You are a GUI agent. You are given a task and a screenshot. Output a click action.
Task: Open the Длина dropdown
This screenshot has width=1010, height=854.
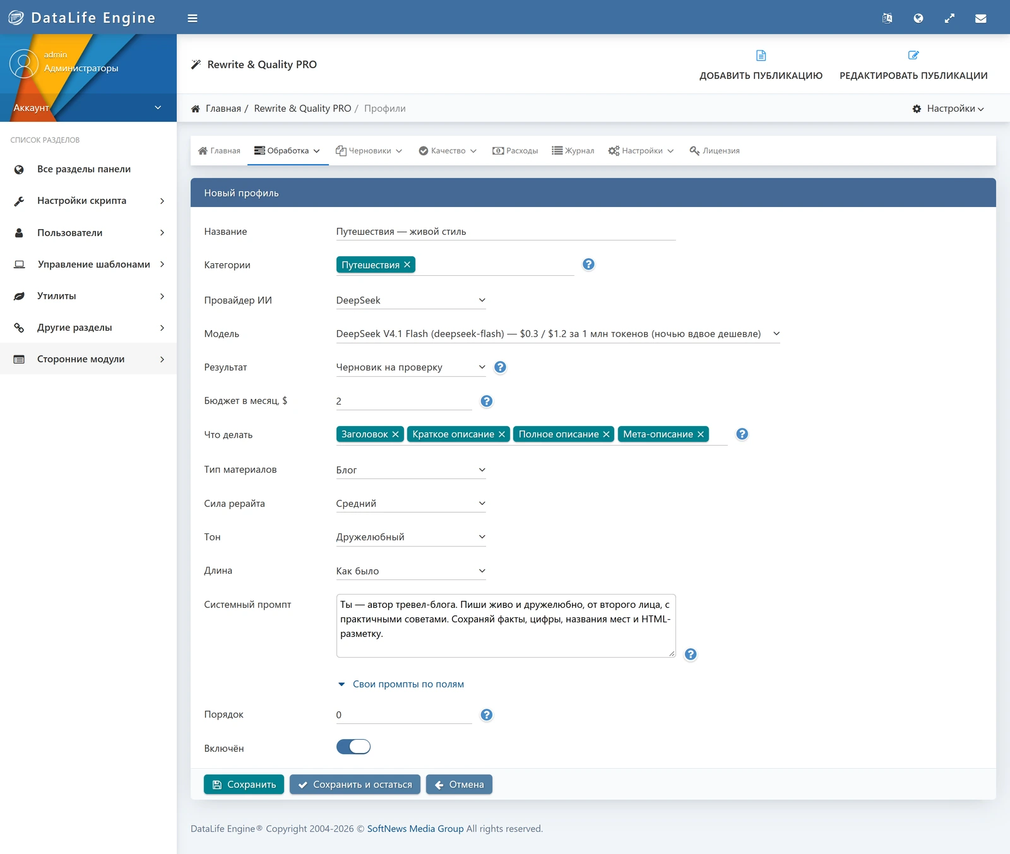click(x=411, y=571)
